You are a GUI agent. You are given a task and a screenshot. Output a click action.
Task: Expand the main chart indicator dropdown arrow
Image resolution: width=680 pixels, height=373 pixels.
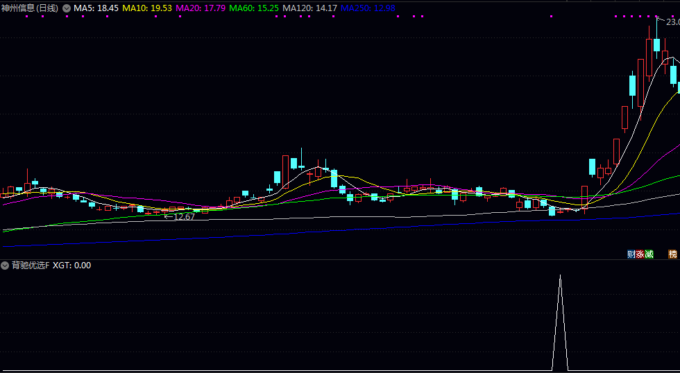(67, 8)
